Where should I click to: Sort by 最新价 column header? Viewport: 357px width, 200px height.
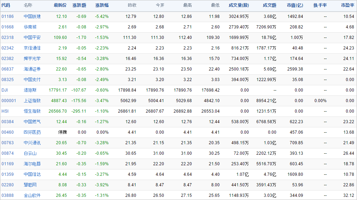coord(60,5)
